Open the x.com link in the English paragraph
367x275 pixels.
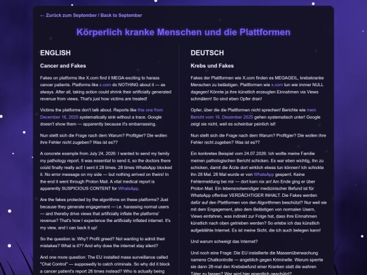click(105, 85)
